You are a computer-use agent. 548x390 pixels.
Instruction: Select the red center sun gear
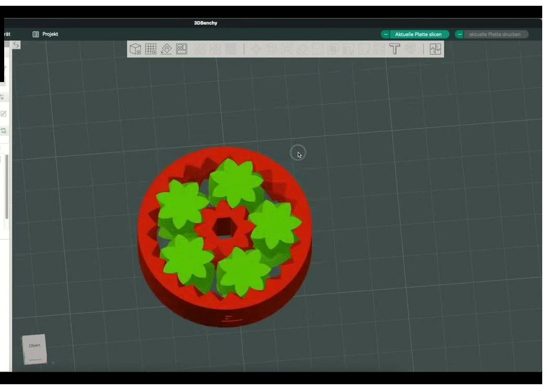pos(225,227)
